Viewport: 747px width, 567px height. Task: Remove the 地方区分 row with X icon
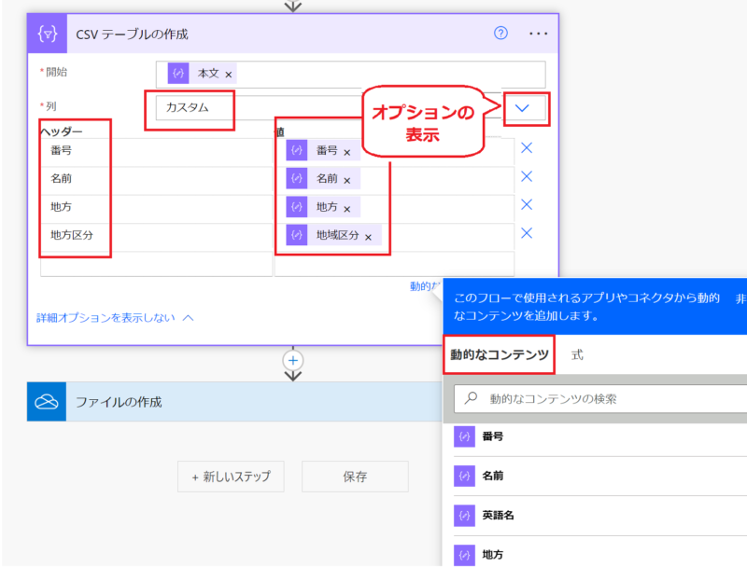point(527,234)
